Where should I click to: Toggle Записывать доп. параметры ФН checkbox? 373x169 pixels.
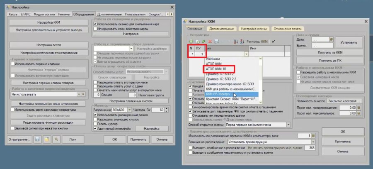190,111
